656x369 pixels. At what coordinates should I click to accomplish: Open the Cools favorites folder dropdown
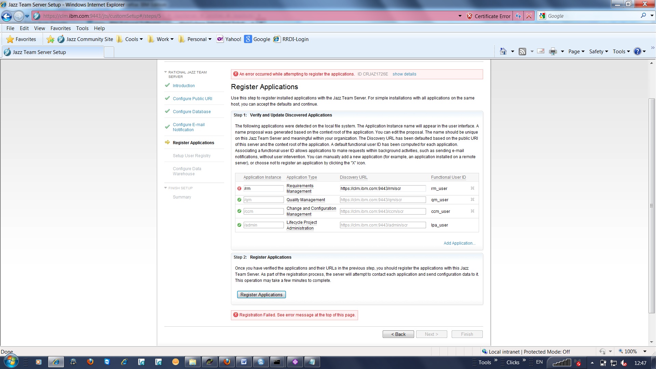pos(129,39)
